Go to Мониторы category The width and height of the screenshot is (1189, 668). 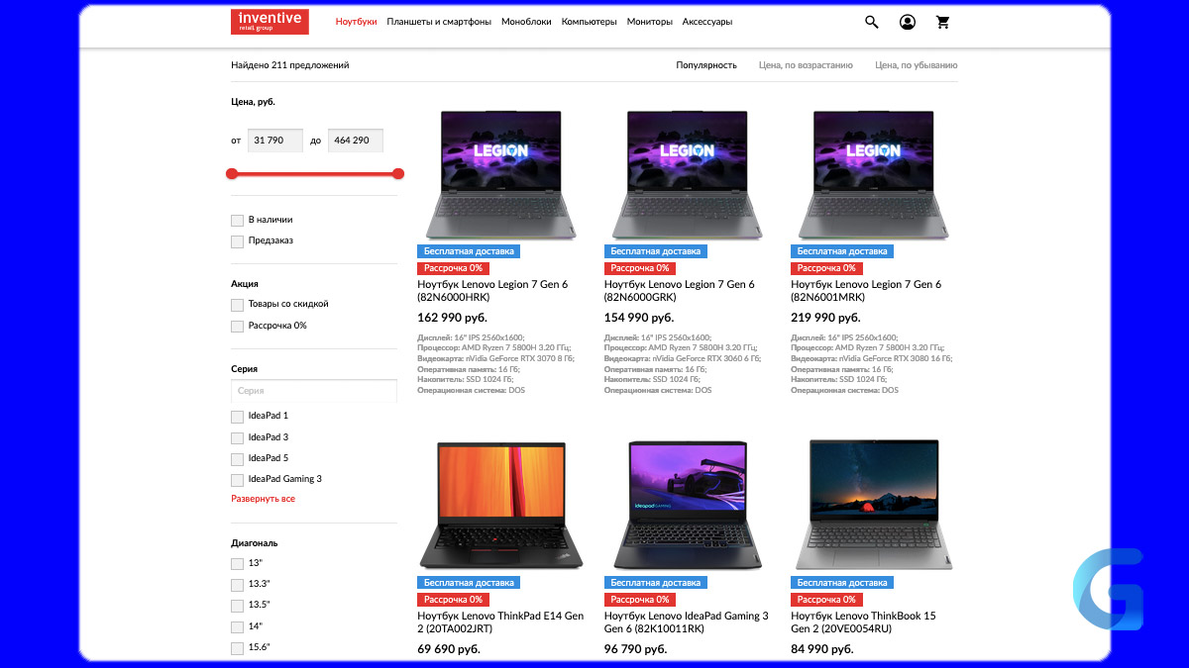coord(650,22)
